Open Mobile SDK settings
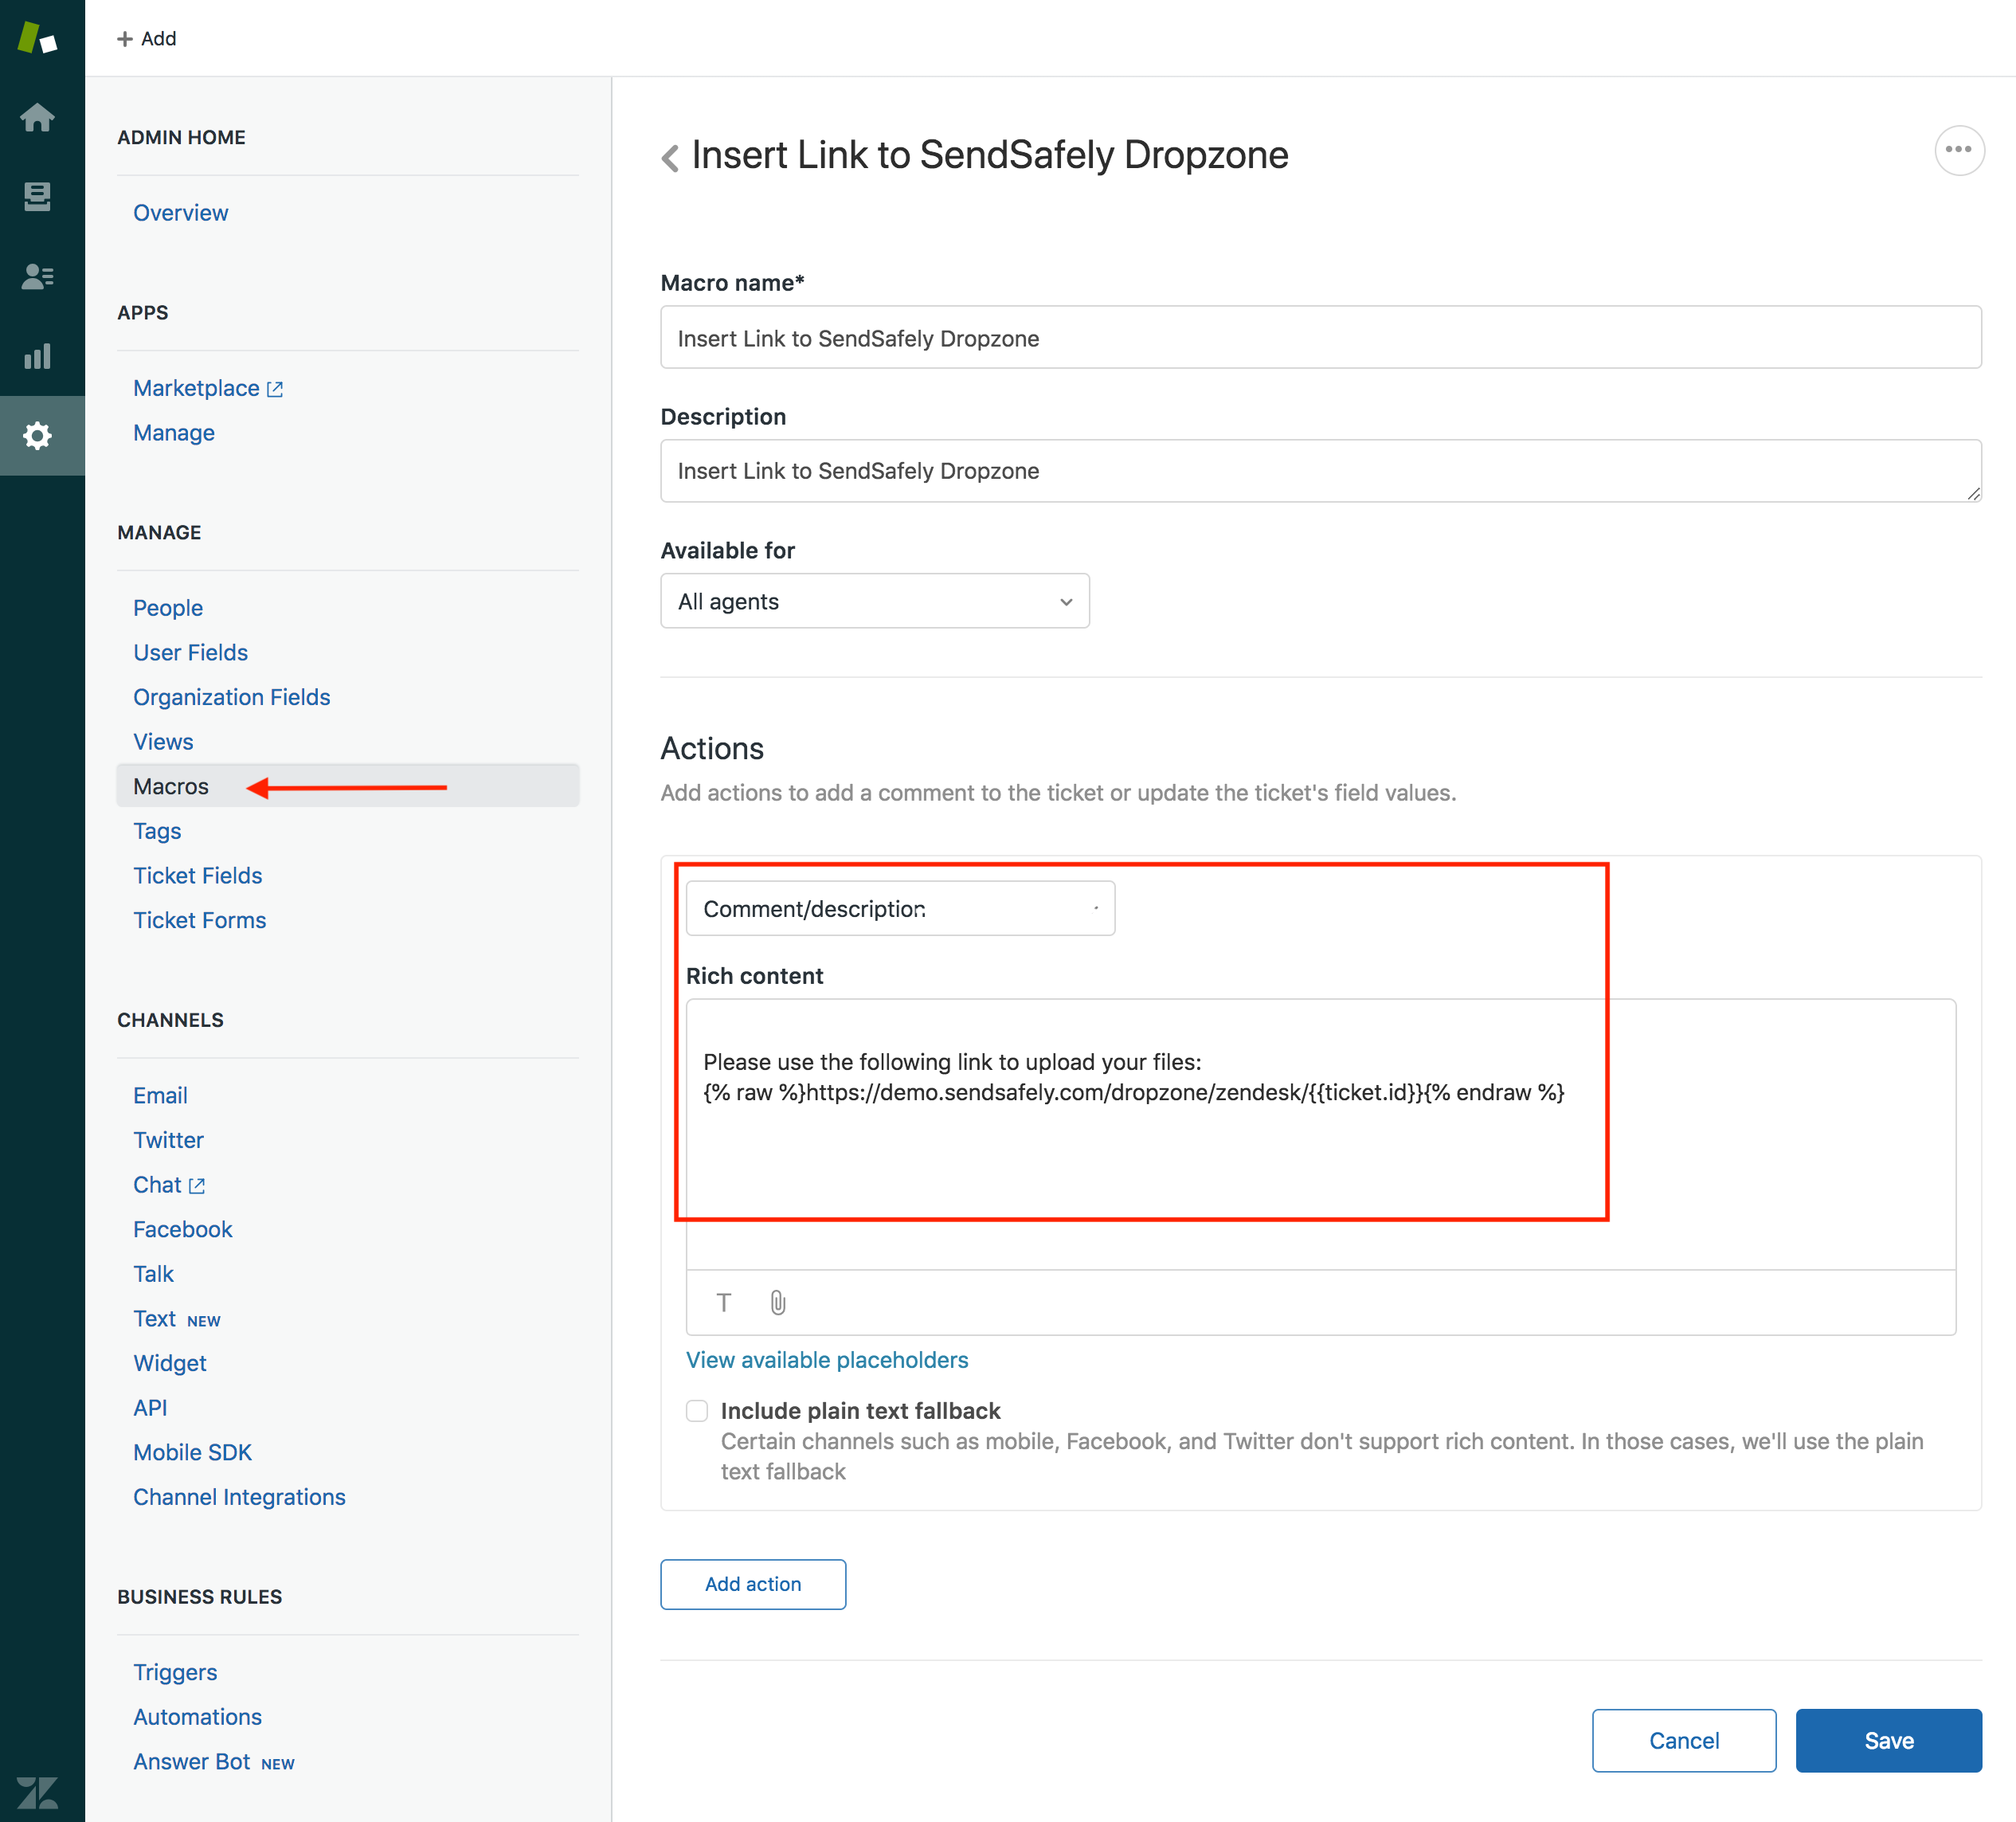The image size is (2016, 1822). 193,1452
